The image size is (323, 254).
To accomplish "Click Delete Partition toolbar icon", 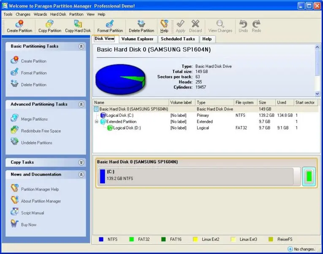I will point(141,24).
